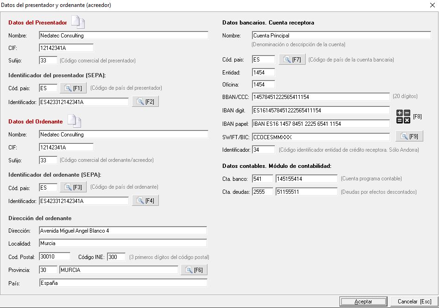Select the Cuenta Principal account name field

341,35
